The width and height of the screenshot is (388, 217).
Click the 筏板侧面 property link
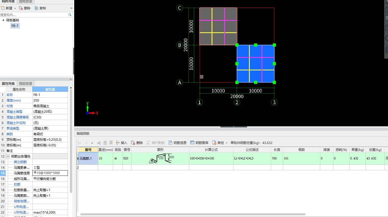pyautogui.click(x=21, y=201)
